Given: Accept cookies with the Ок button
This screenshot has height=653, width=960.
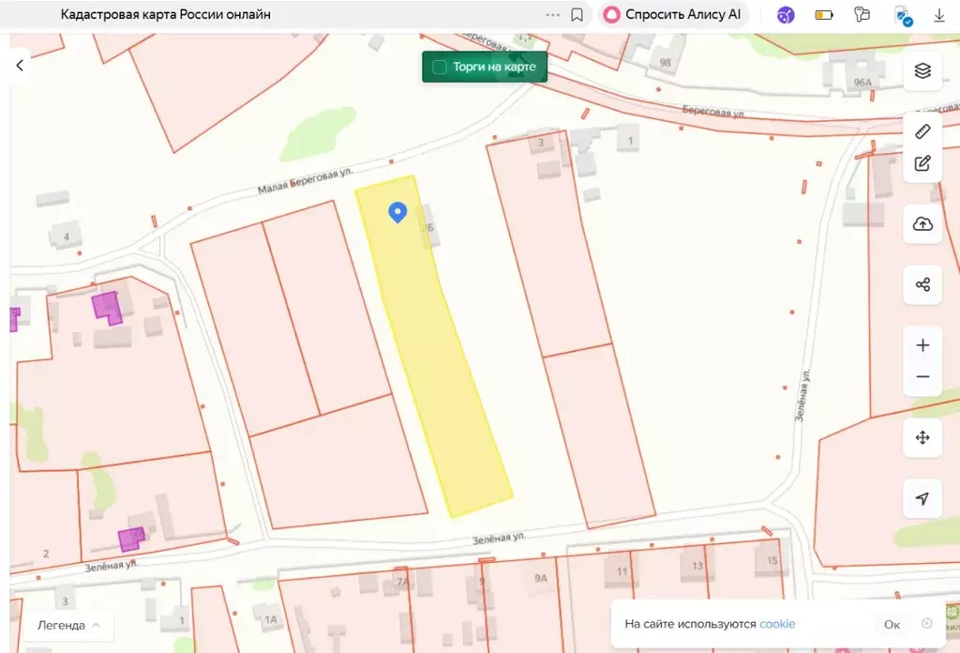Looking at the screenshot, I should [x=892, y=624].
